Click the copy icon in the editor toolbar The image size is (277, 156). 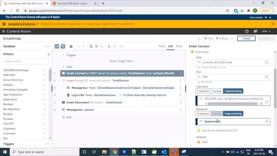91,46
